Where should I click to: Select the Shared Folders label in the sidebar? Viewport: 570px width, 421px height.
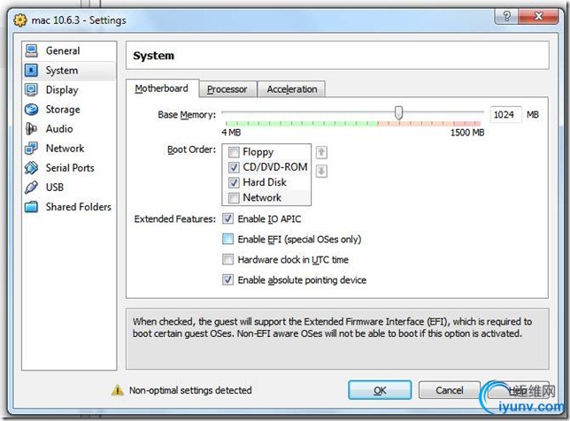pos(79,207)
